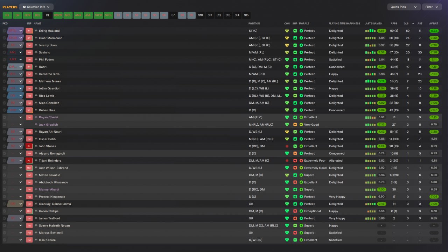Sort the list by the AV RAT column
Image resolution: width=448 pixels, height=252 pixels.
(x=434, y=24)
